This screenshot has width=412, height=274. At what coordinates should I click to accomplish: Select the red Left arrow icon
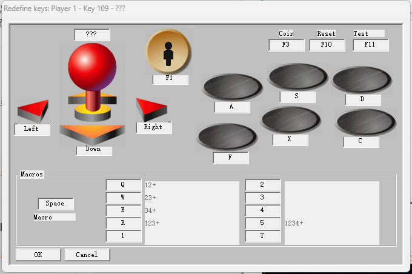pos(33,111)
